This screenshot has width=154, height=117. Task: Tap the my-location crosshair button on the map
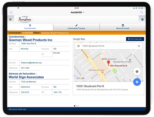pyautogui.click(x=137, y=72)
